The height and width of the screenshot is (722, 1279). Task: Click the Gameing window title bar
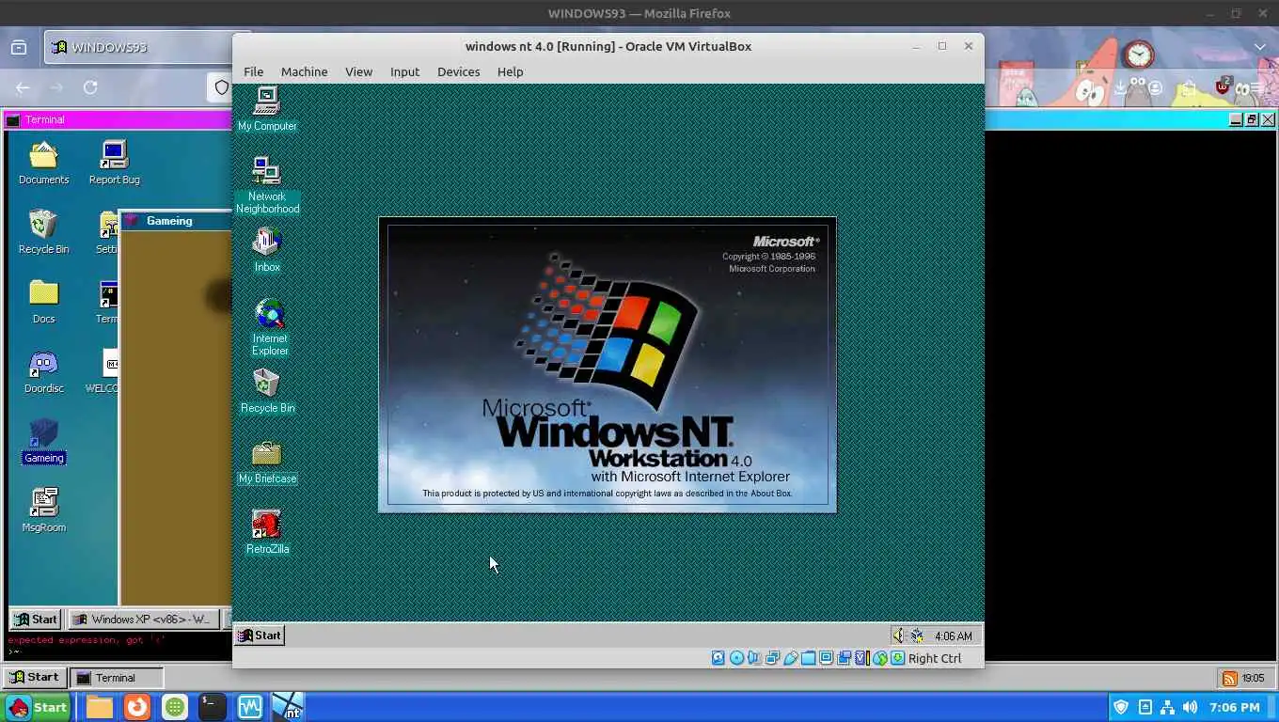(x=177, y=221)
